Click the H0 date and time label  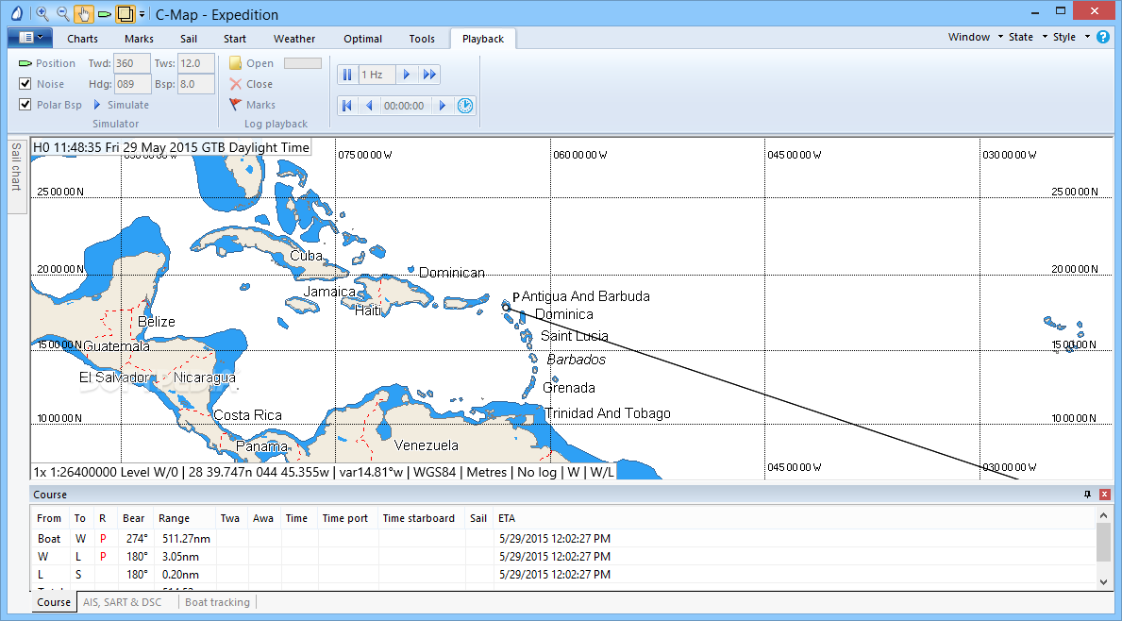click(x=172, y=147)
